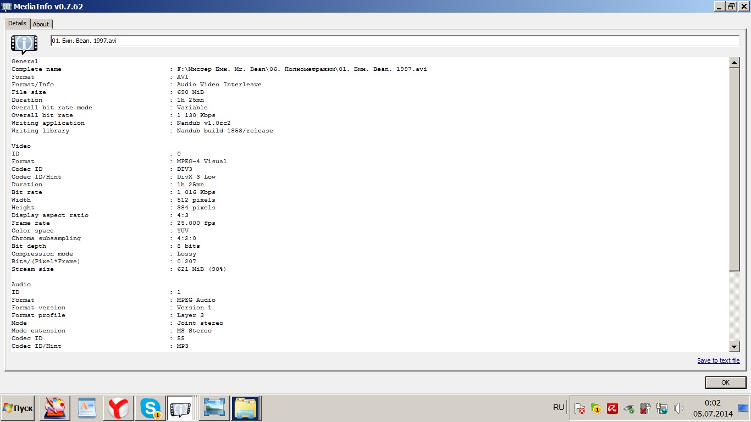Open the Paint app from the taskbar
This screenshot has height=422, width=751.
(55, 408)
